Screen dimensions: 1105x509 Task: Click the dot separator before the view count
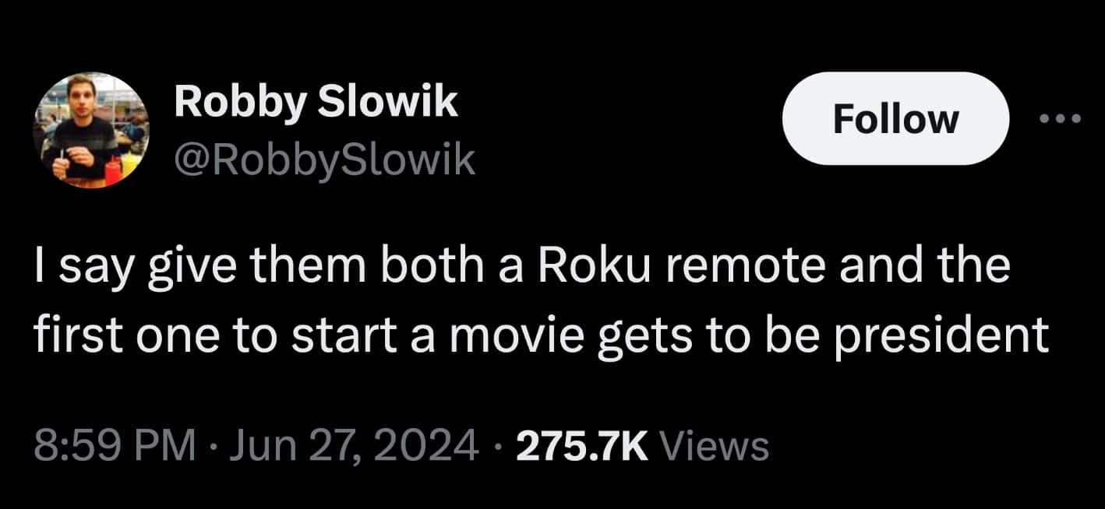point(499,447)
